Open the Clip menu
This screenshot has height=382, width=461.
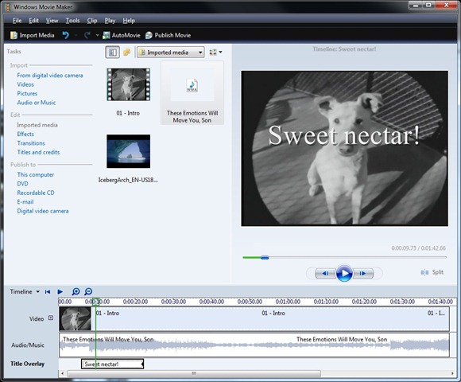point(92,21)
